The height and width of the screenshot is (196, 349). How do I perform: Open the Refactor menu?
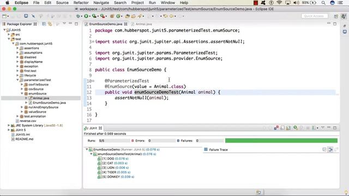point(81,3)
